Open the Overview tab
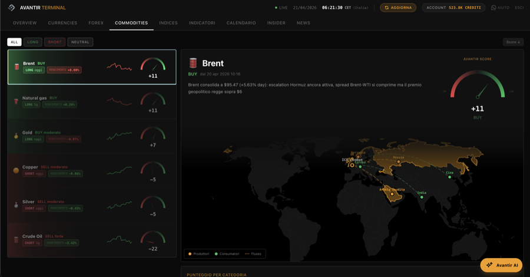This screenshot has height=277, width=530. (x=25, y=23)
